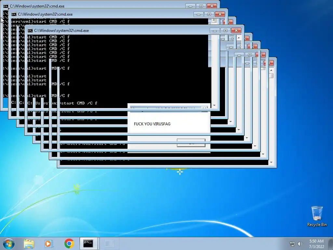Click scrollbar thumb of rearmost cmd window
Image resolution: width=333 pixels, height=250 pixels.
point(271,76)
